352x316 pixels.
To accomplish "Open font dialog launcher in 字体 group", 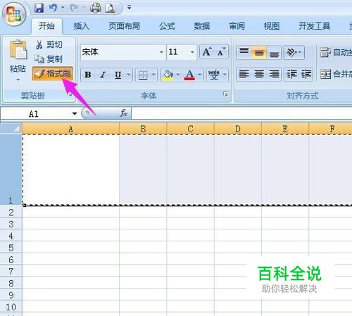I will (225, 94).
